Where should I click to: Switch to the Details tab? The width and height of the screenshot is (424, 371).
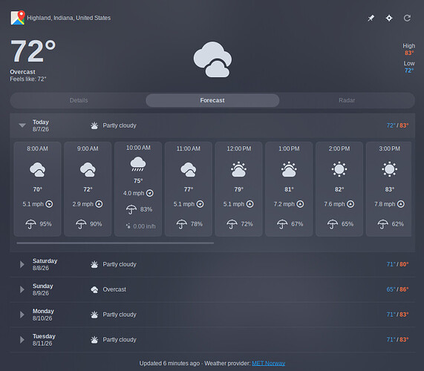point(79,100)
